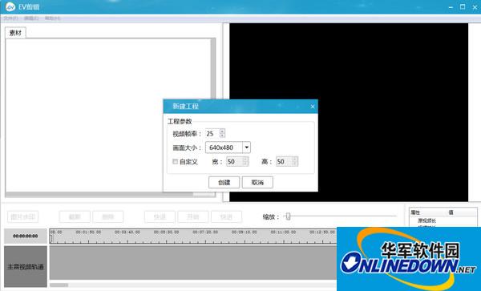Image resolution: width=481 pixels, height=291 pixels.
Task: Click the 取消 button
Action: 257,183
